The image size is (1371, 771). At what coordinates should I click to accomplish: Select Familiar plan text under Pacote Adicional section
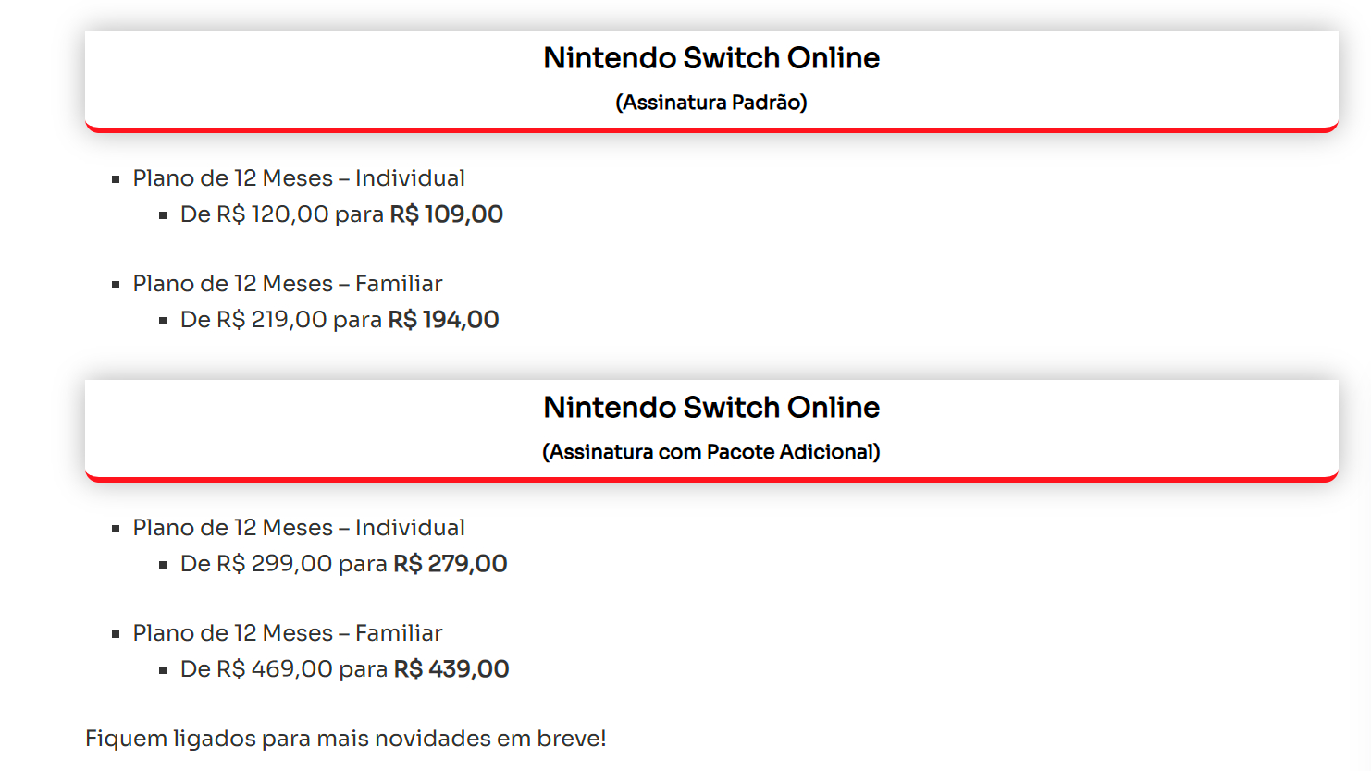[x=287, y=633]
